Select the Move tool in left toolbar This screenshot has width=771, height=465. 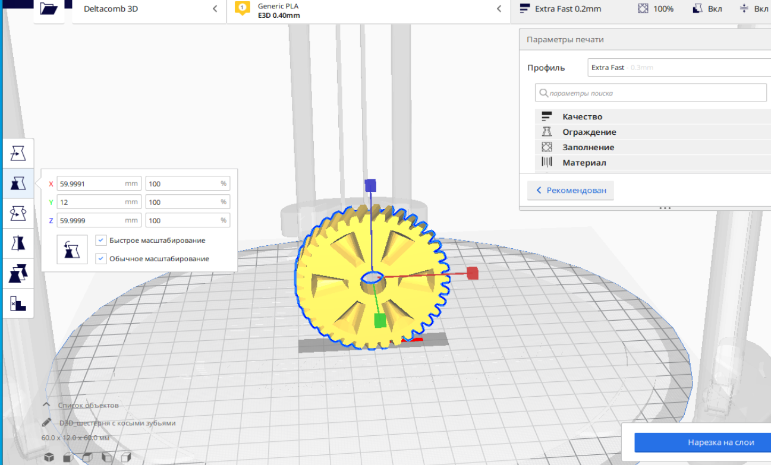point(18,154)
